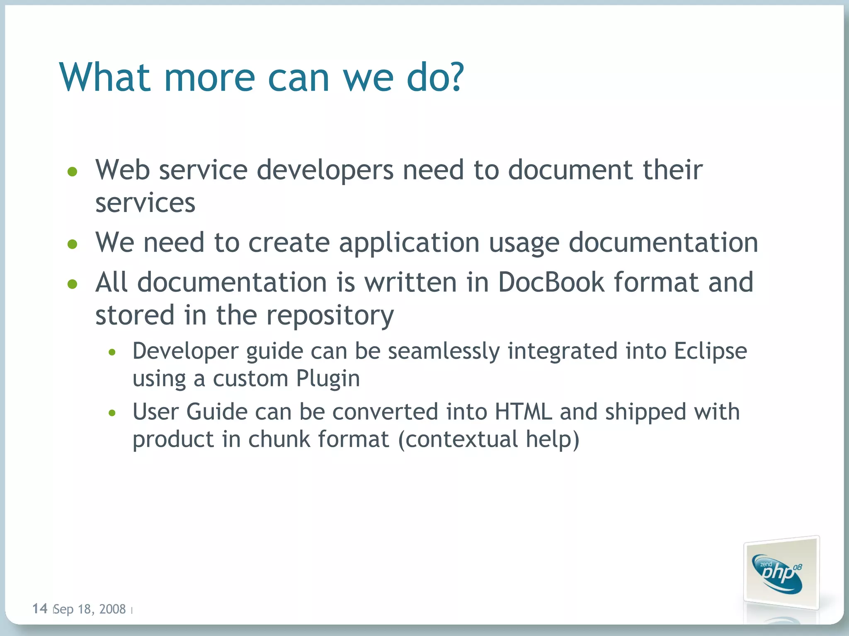The width and height of the screenshot is (849, 636).
Task: Click the word 'repository' in the third bullet
Action: pos(330,316)
